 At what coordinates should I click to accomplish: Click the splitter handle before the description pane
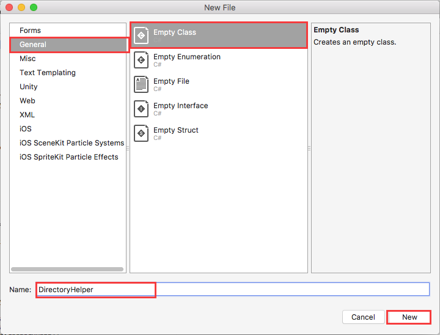tap(309, 148)
